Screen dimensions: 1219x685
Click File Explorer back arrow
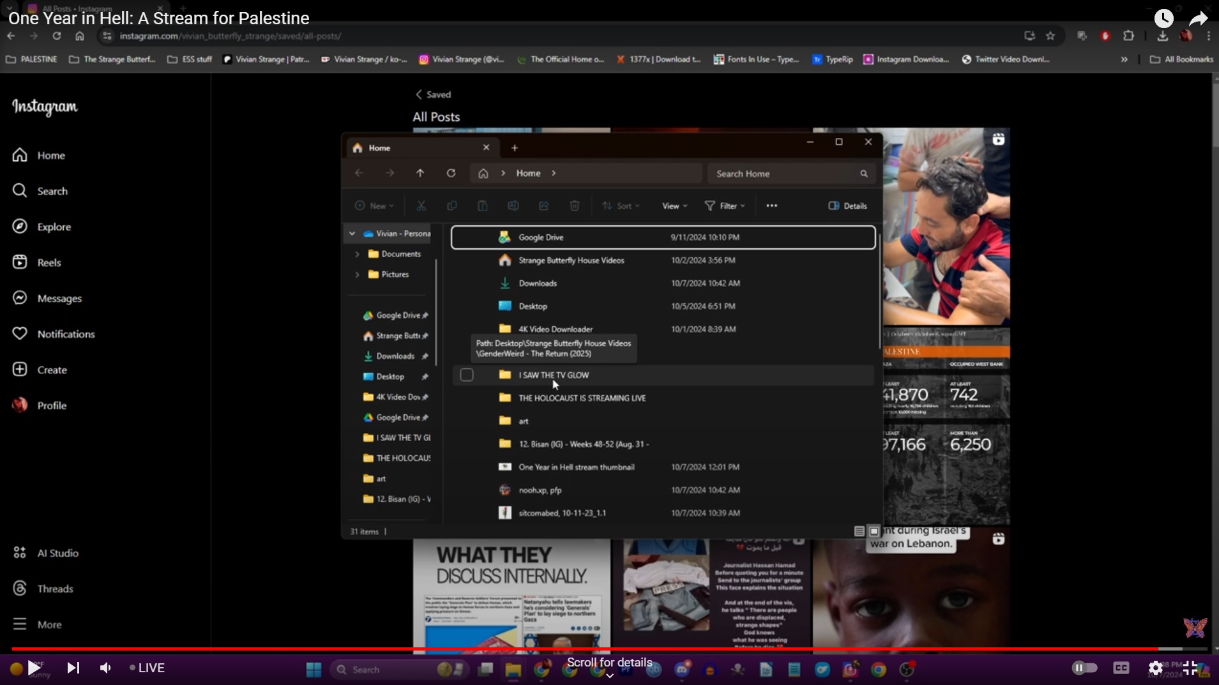click(x=359, y=173)
